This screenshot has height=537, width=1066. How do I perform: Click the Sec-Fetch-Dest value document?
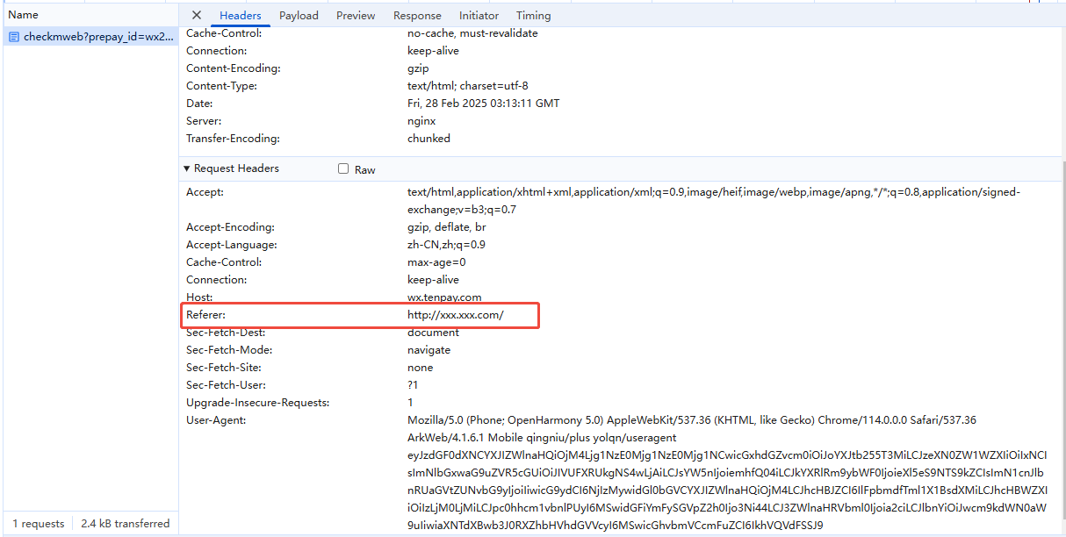coord(433,332)
